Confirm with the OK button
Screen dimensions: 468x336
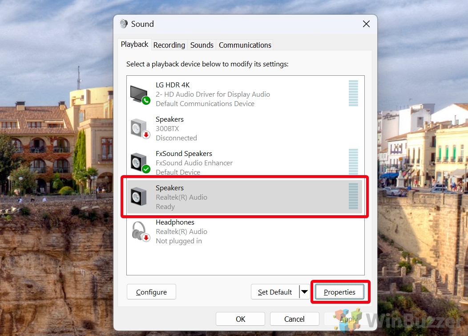pyautogui.click(x=240, y=319)
